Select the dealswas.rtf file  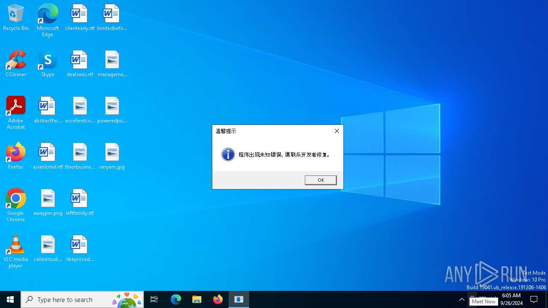pos(80,64)
